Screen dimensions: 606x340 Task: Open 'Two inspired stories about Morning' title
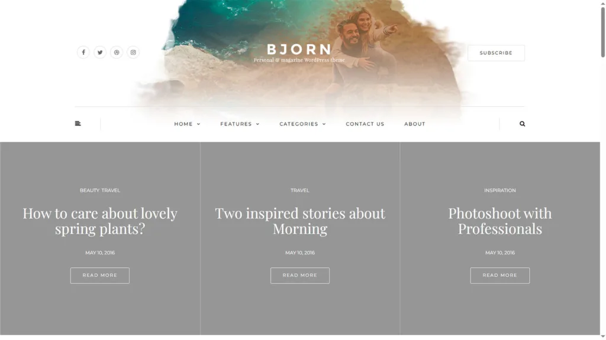pyautogui.click(x=300, y=221)
